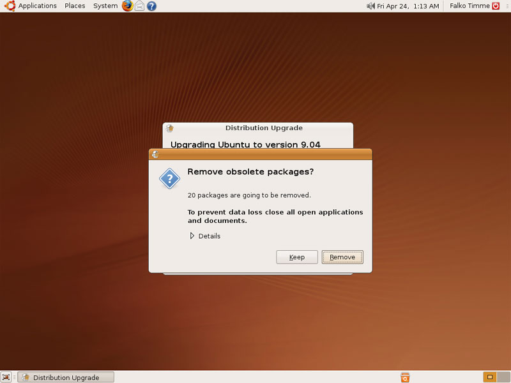
Task: Click the Distribution Upgrade window title
Action: (264, 128)
